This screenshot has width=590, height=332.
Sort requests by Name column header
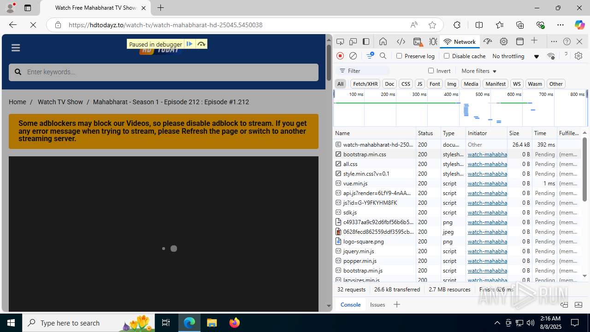tap(374, 133)
